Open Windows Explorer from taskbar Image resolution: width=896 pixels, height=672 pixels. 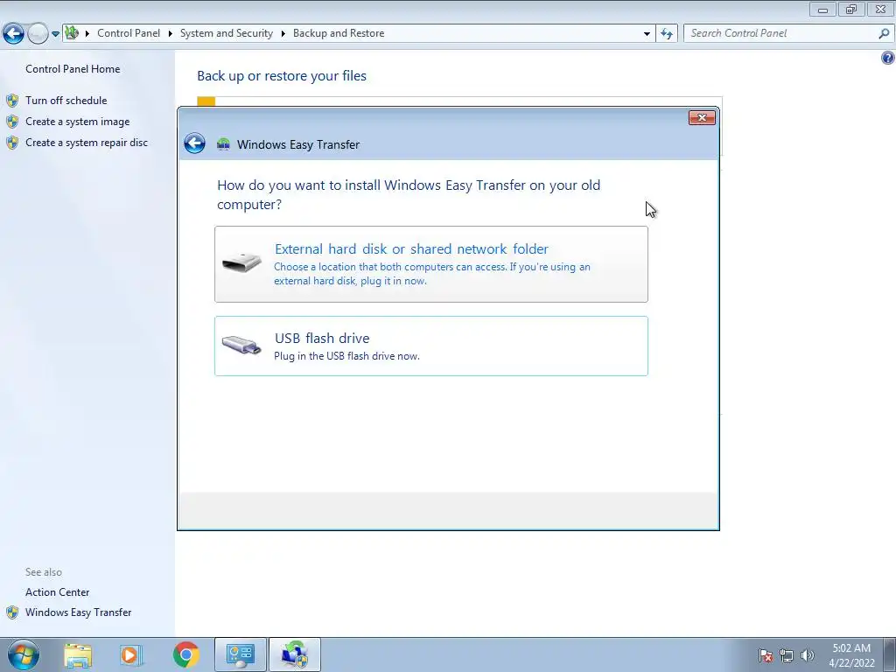tap(78, 654)
